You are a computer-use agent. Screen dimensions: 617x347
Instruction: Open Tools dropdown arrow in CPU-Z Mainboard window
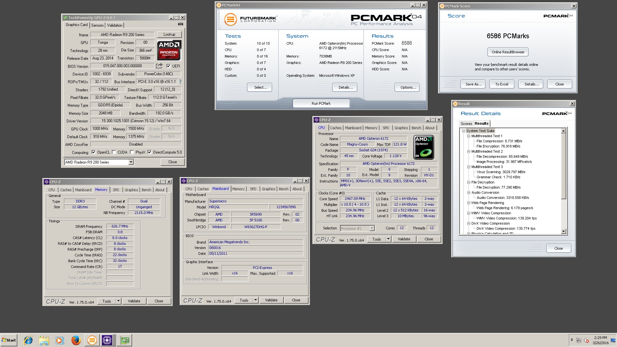[x=255, y=300]
